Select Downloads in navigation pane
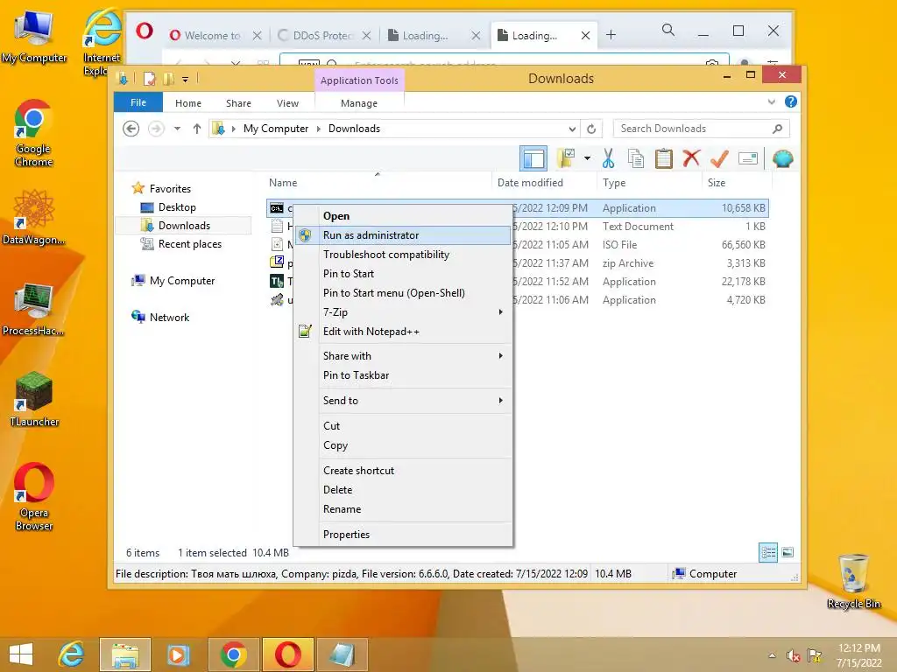This screenshot has width=897, height=672. 184,226
